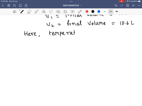Tap the handwritten '10.6 L' value

pyautogui.click(x=127, y=23)
